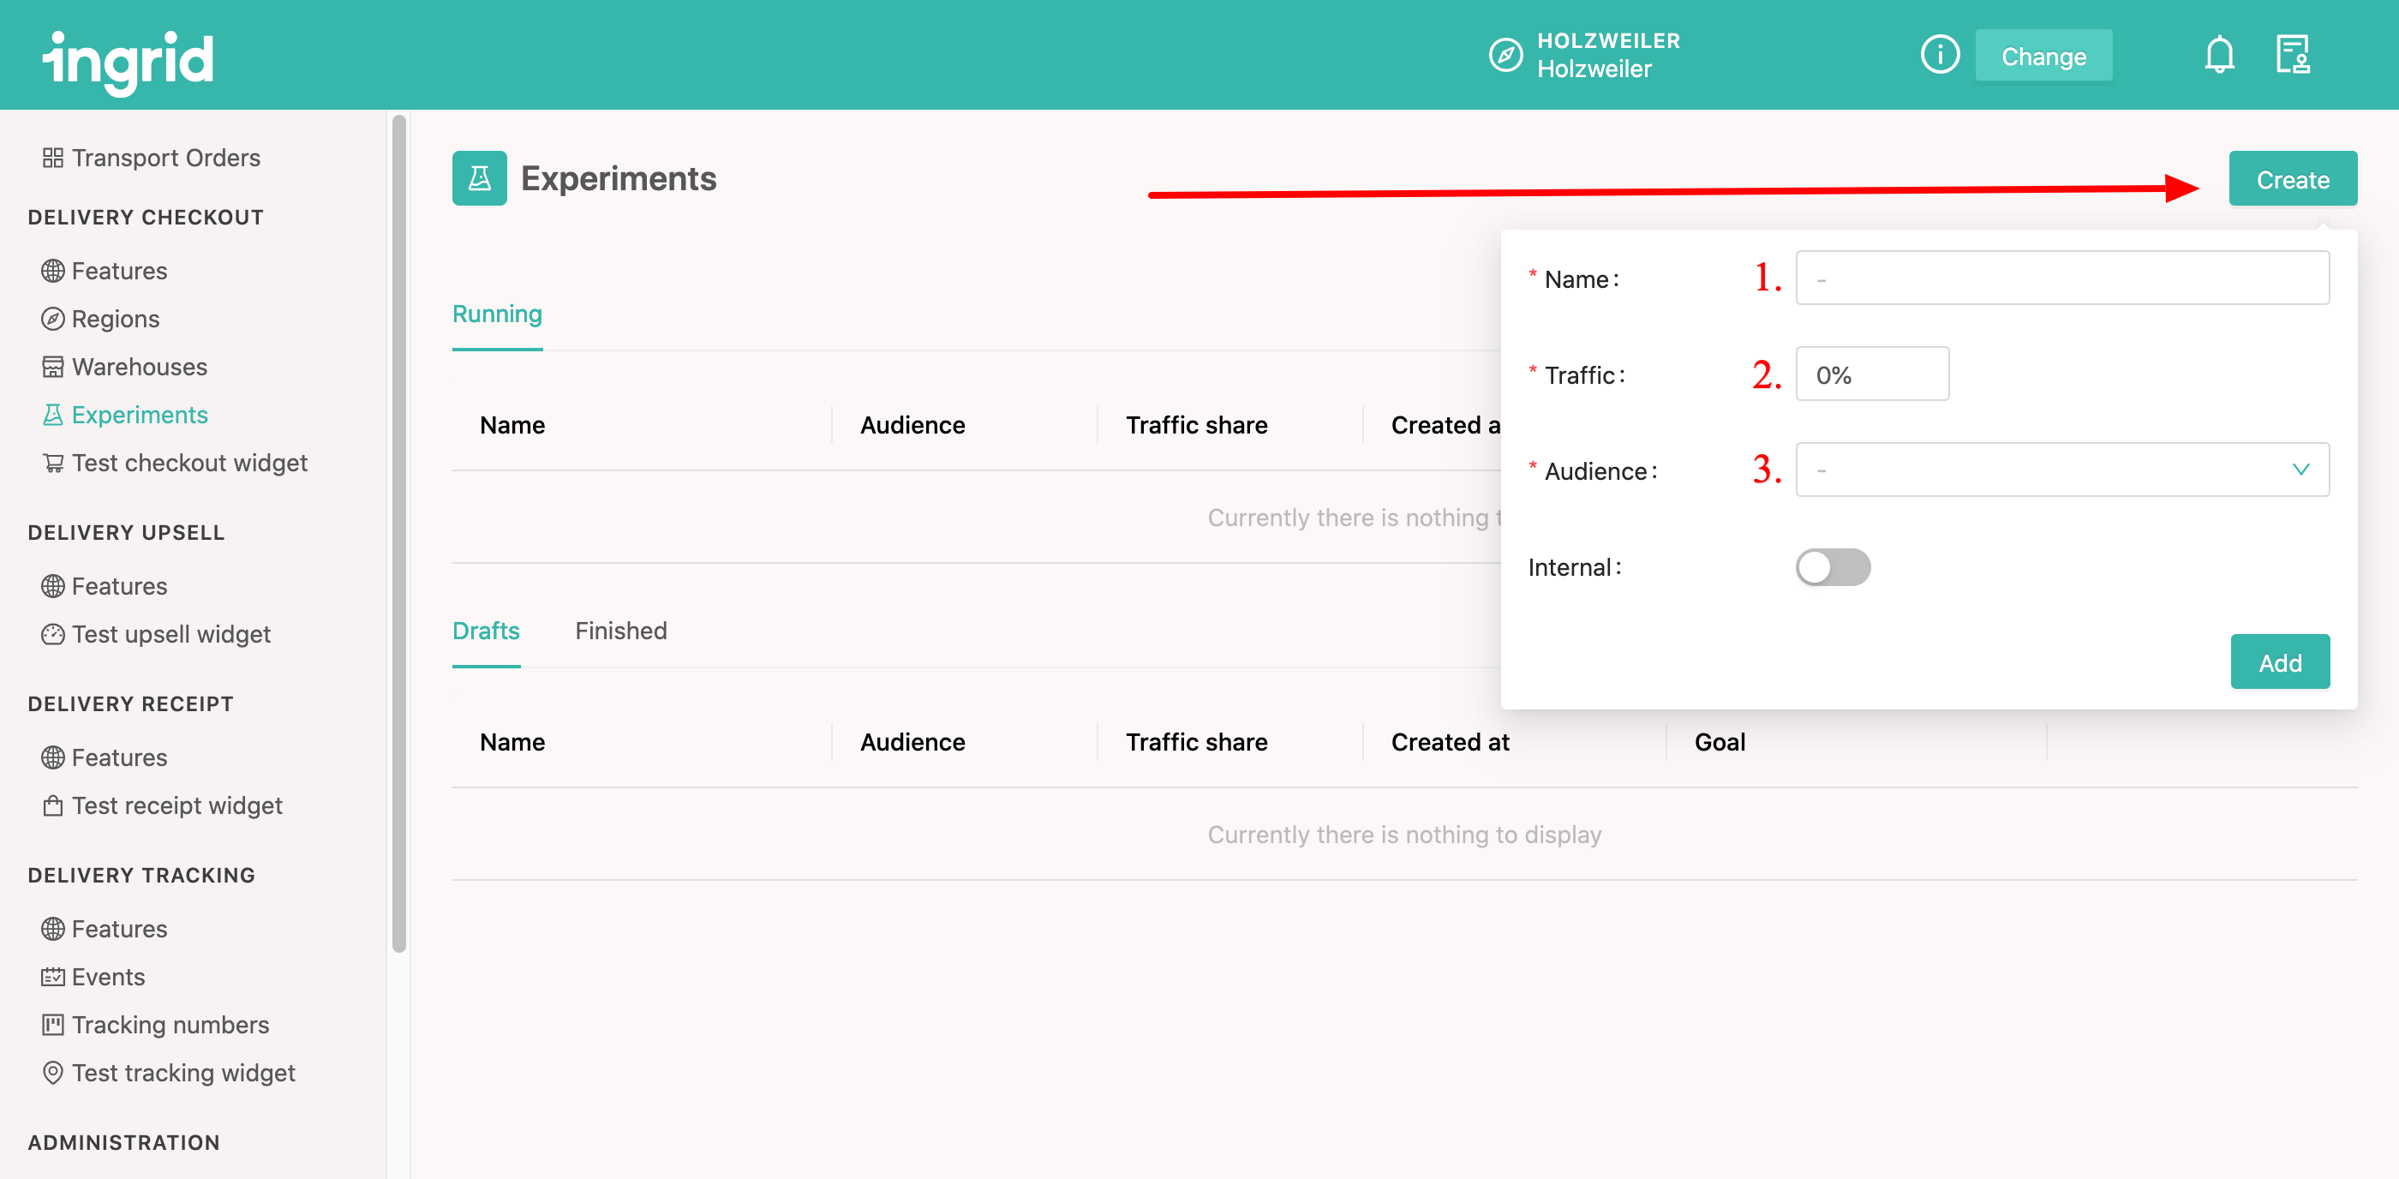Select the Running tab
The height and width of the screenshot is (1179, 2399).
(x=496, y=314)
